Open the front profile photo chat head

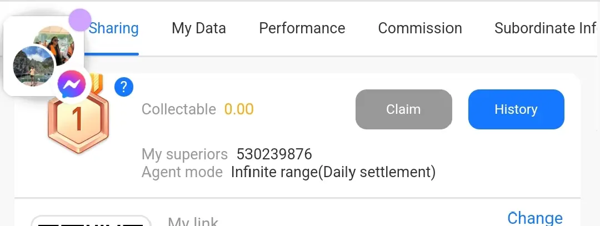[x=33, y=66]
